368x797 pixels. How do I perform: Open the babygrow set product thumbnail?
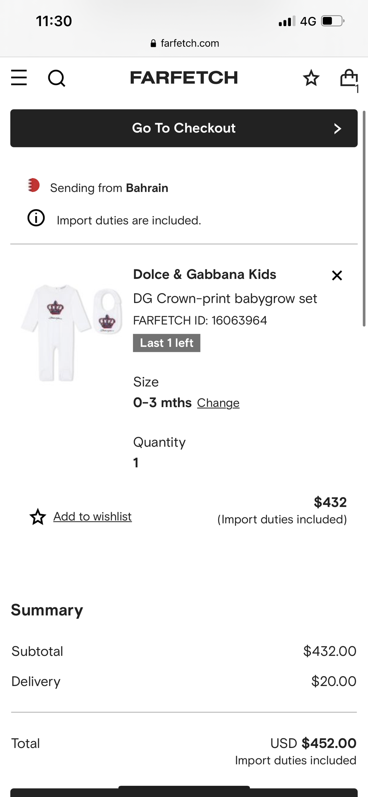(x=72, y=332)
